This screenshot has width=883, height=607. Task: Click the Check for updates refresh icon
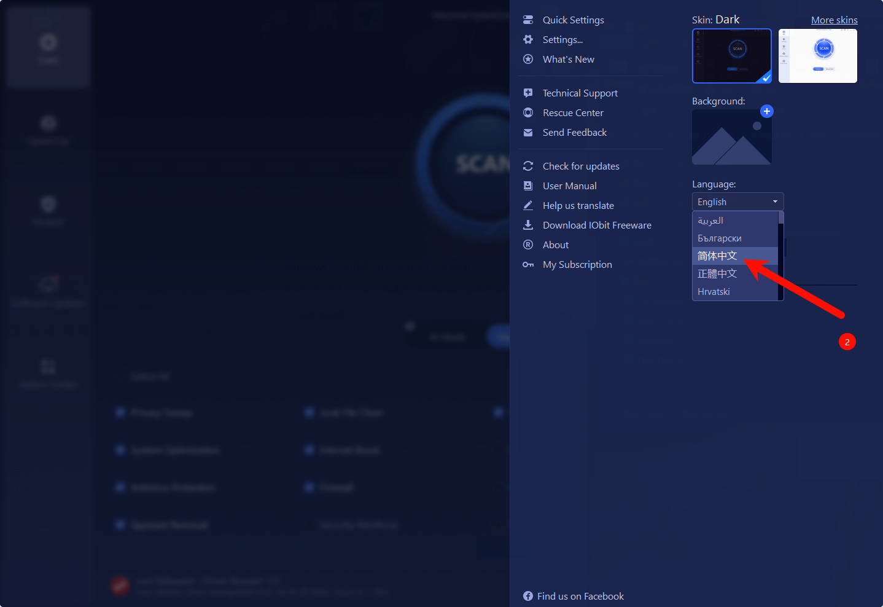point(528,166)
